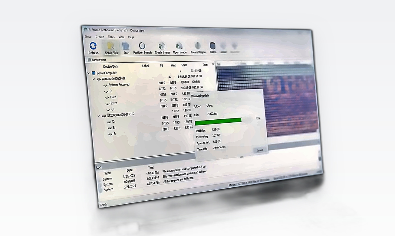This screenshot has height=236, width=395.
Task: Cancel the data recovery
Action: coord(260,150)
